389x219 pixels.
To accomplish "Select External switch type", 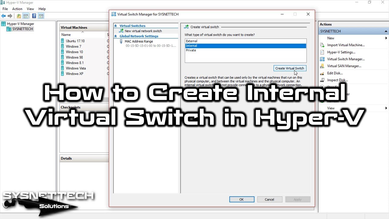I will pyautogui.click(x=246, y=41).
